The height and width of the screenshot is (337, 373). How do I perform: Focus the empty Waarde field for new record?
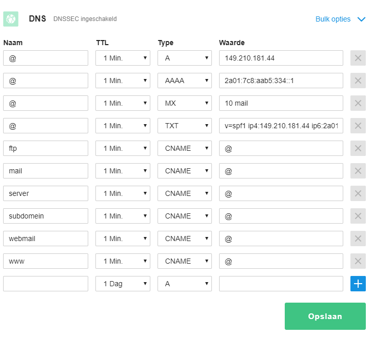click(281, 284)
